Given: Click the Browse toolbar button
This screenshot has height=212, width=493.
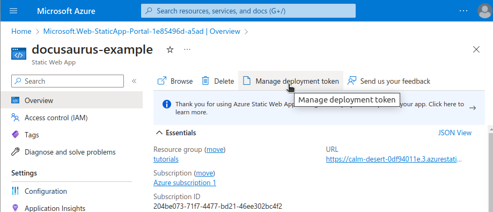Looking at the screenshot, I should pyautogui.click(x=175, y=81).
